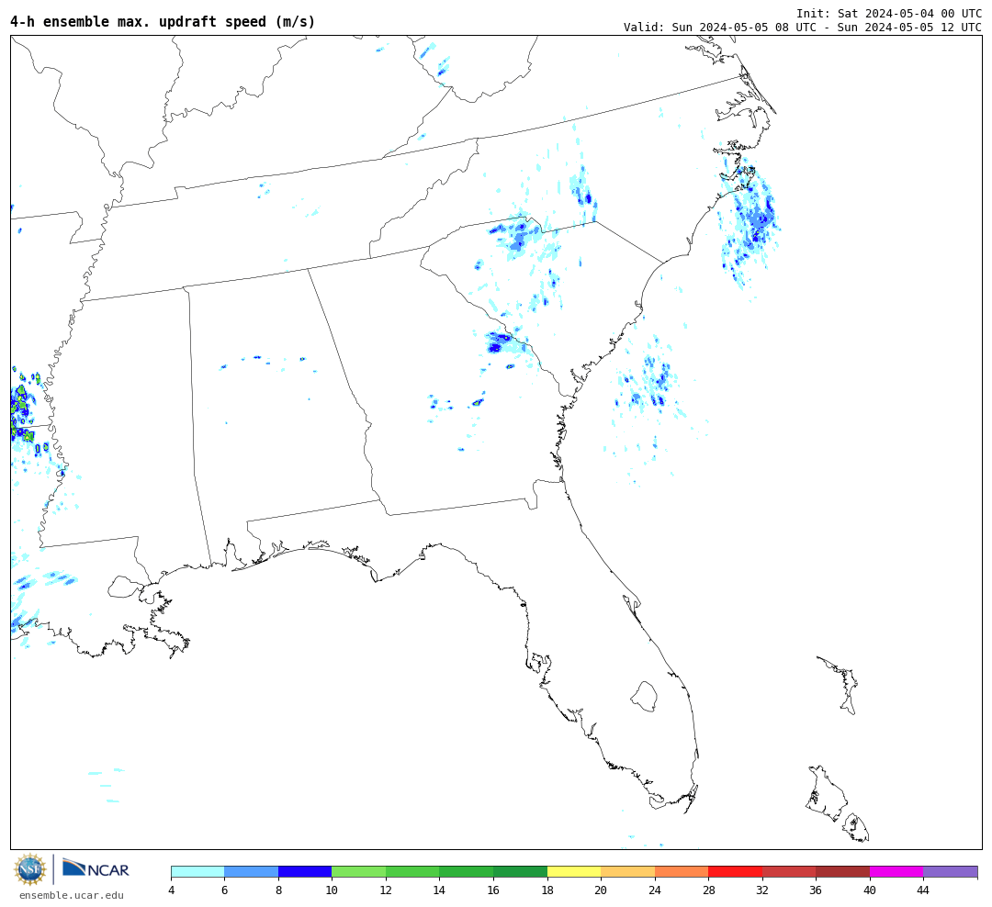
Task: Select the magenta 40–44 color swatch
Action: pyautogui.click(x=896, y=872)
